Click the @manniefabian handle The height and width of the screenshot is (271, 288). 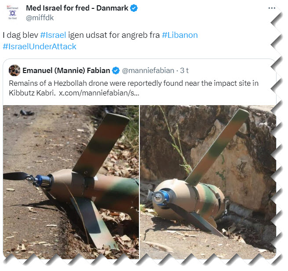[x=146, y=70]
